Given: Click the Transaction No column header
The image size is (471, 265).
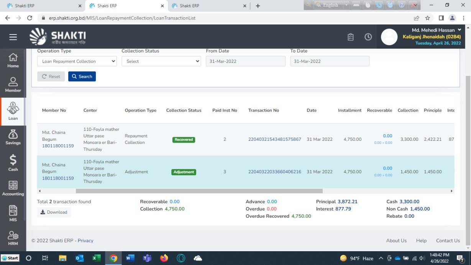Looking at the screenshot, I should 264,110.
